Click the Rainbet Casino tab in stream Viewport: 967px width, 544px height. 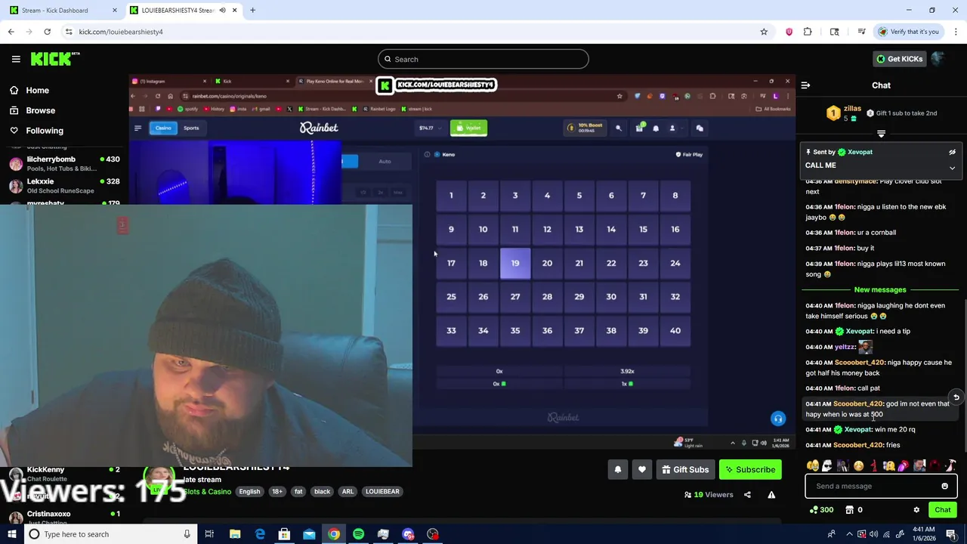[163, 128]
